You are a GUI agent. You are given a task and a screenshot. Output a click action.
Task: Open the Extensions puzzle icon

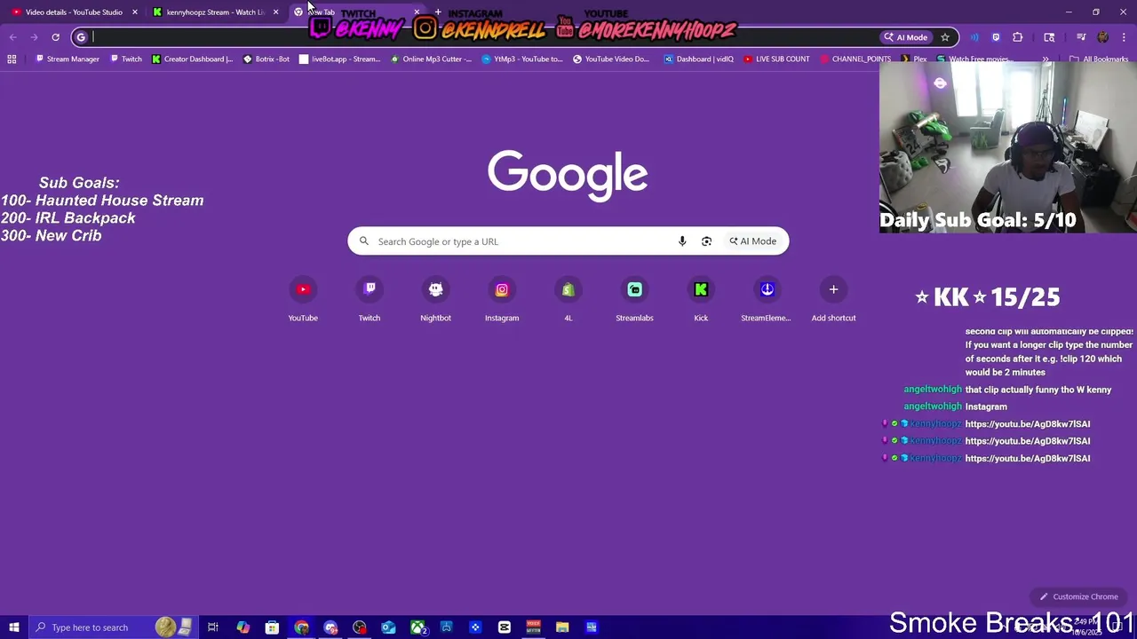click(x=1018, y=37)
